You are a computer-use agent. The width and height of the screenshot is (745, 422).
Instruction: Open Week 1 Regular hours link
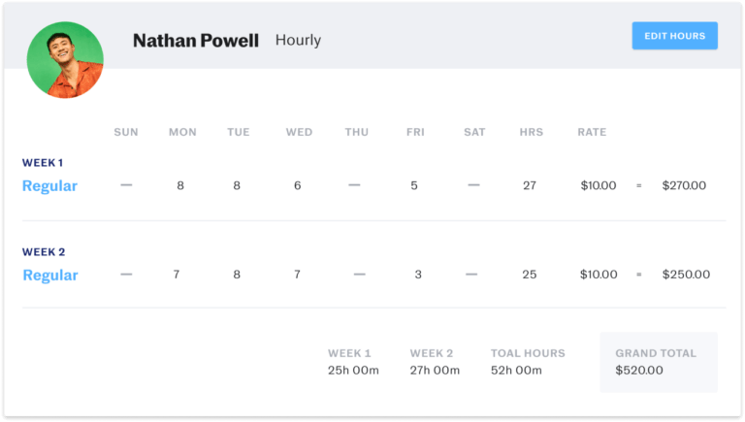coord(49,186)
